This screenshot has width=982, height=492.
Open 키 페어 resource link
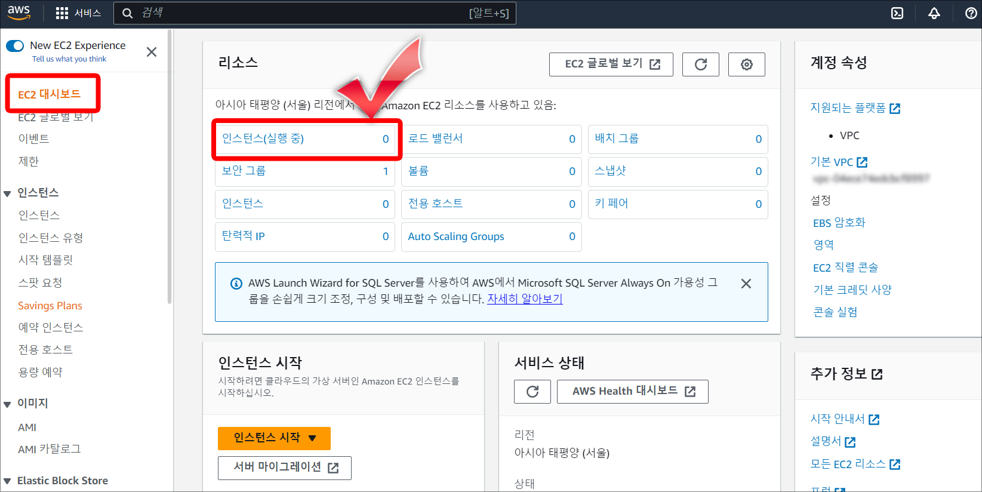tap(611, 204)
